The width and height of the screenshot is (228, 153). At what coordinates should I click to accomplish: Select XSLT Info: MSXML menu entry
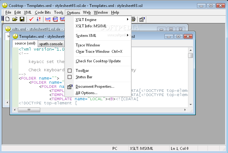98,26
